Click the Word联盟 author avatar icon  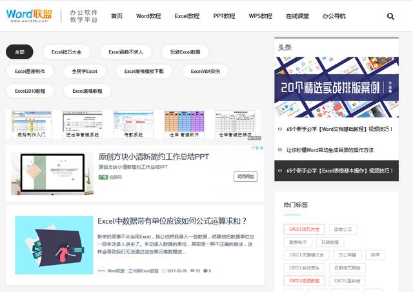click(101, 271)
